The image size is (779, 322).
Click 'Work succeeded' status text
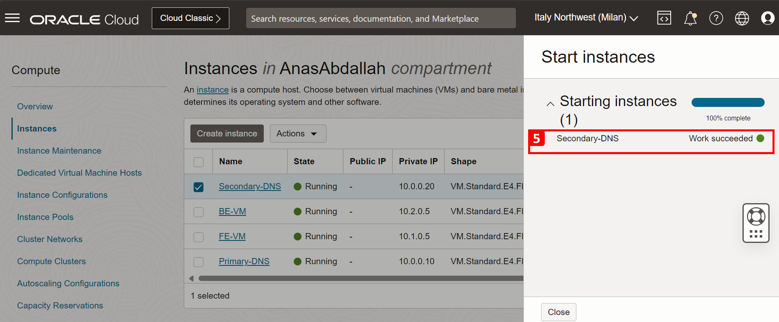click(x=721, y=138)
